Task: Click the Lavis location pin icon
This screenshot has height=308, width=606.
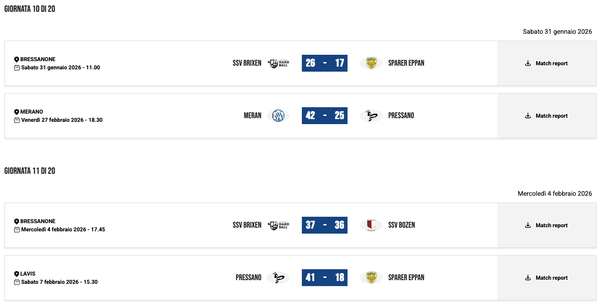Action: click(x=17, y=274)
